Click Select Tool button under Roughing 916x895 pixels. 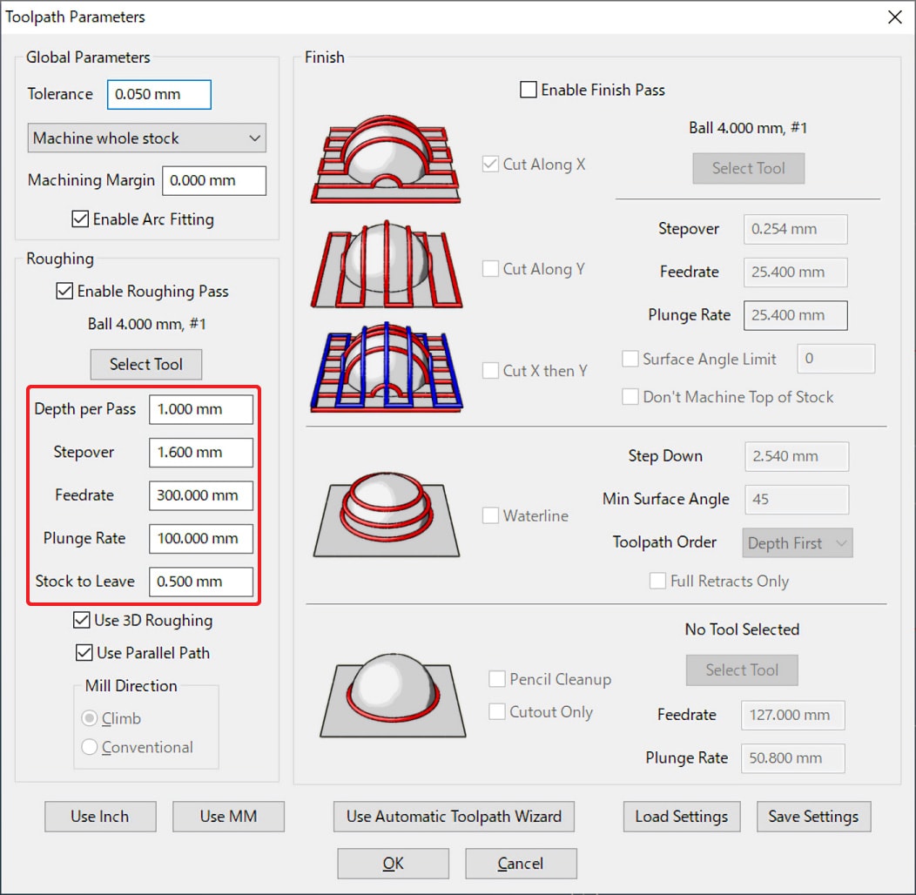pyautogui.click(x=146, y=365)
